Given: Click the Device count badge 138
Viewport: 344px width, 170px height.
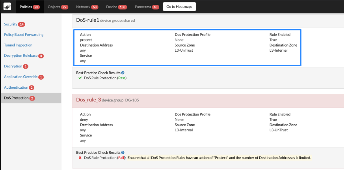Looking at the screenshot, I should (x=123, y=7).
